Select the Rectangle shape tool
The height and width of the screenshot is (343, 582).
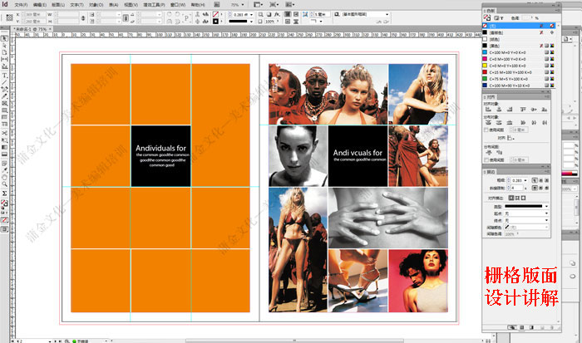(4, 110)
